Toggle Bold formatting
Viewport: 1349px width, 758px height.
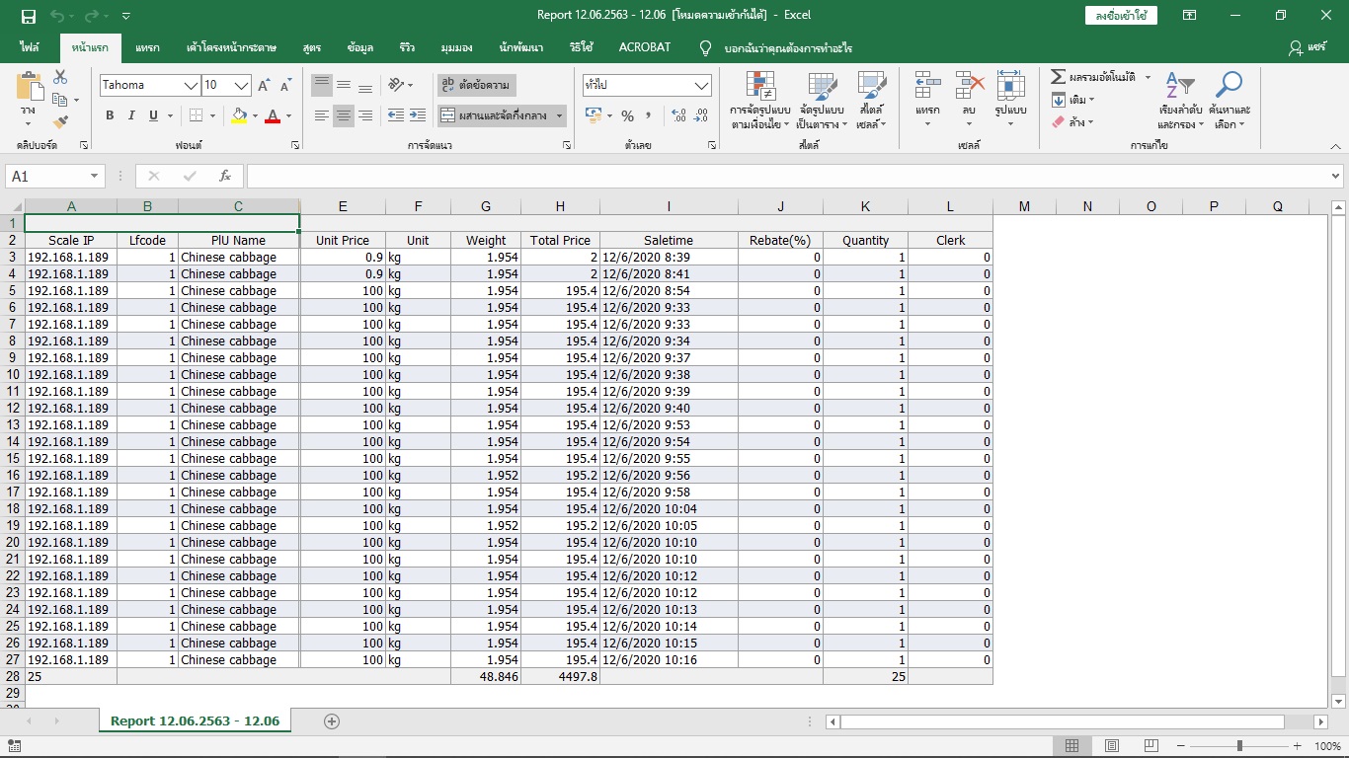[109, 115]
